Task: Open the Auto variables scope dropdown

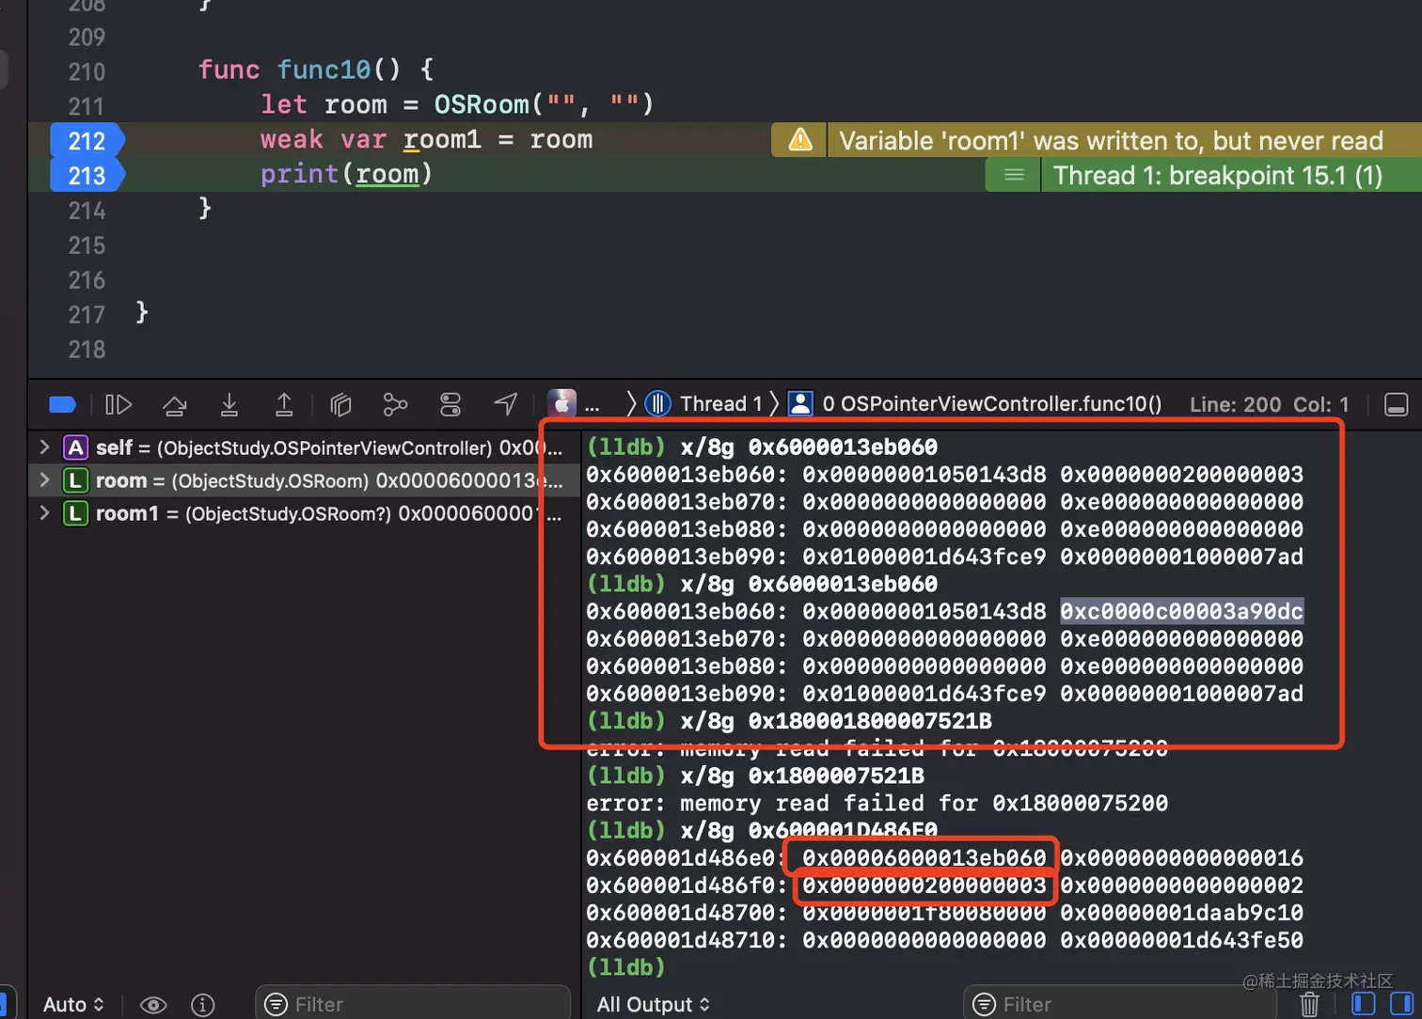Action: (x=73, y=1004)
